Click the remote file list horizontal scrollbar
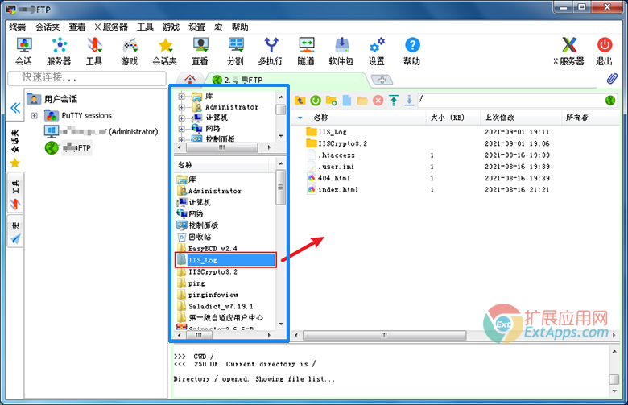Viewport: 628px width, 405px height. tap(384, 335)
